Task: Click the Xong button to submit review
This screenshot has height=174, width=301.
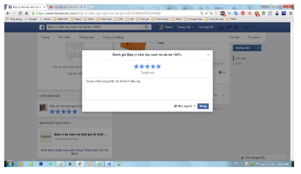Action: click(x=203, y=106)
